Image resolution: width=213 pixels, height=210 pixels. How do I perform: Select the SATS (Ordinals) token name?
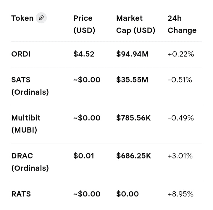[x=30, y=86]
